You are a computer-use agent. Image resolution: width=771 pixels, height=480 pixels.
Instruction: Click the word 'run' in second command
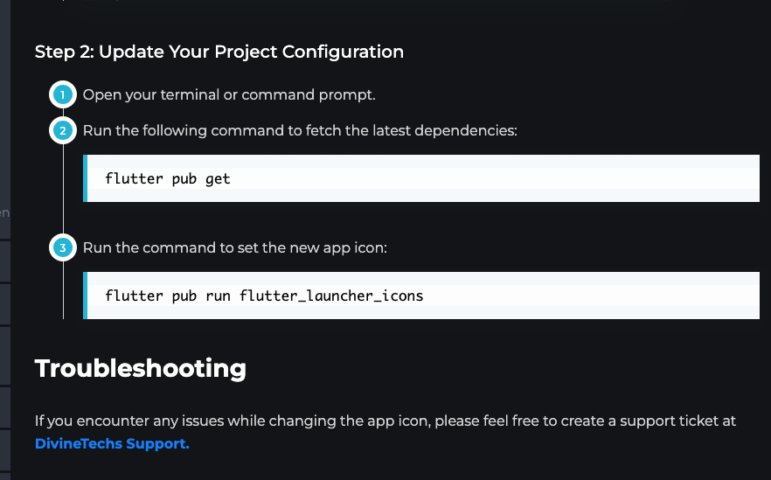coord(218,296)
